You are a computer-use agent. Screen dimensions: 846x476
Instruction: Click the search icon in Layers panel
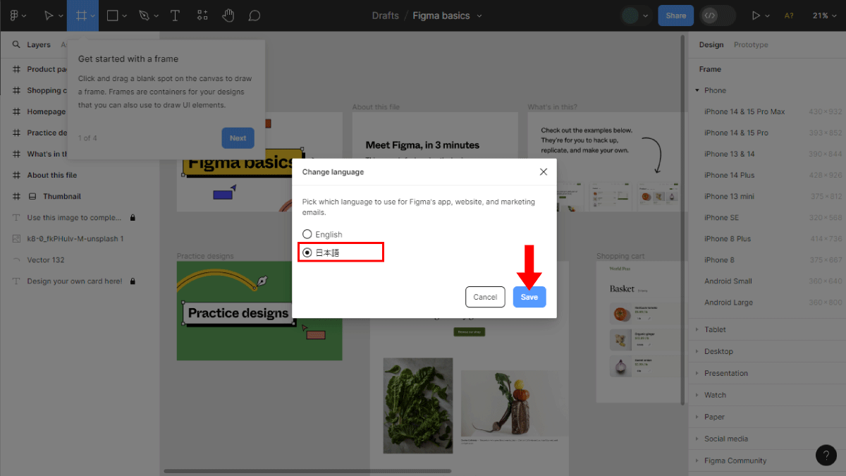(x=16, y=44)
